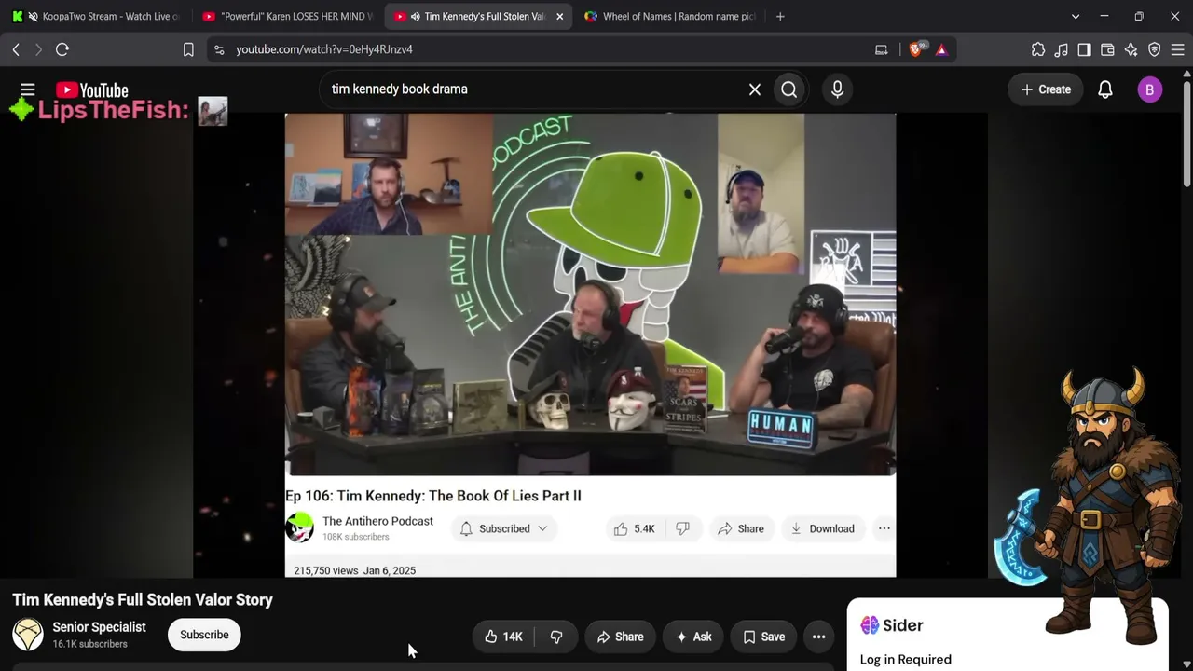Screen dimensions: 1193x671
Task: Open Senior Specialist channel avatar
Action: click(28, 635)
